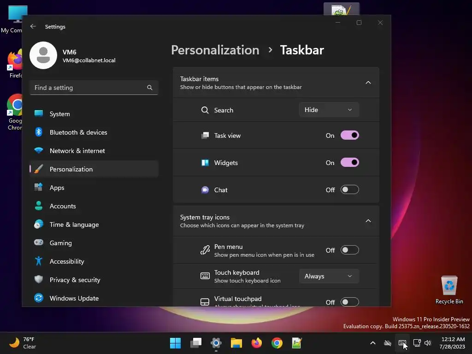
Task: Select the desktop icon behind the Settings title bar
Action: [342, 9]
